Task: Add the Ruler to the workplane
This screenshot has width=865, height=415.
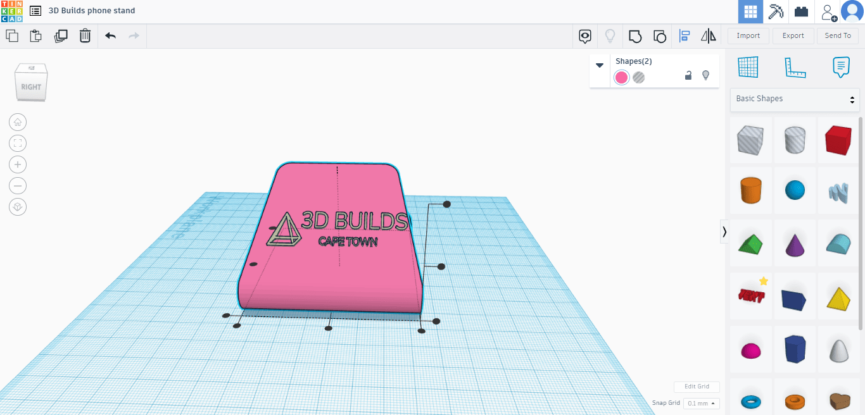Action: [795, 67]
